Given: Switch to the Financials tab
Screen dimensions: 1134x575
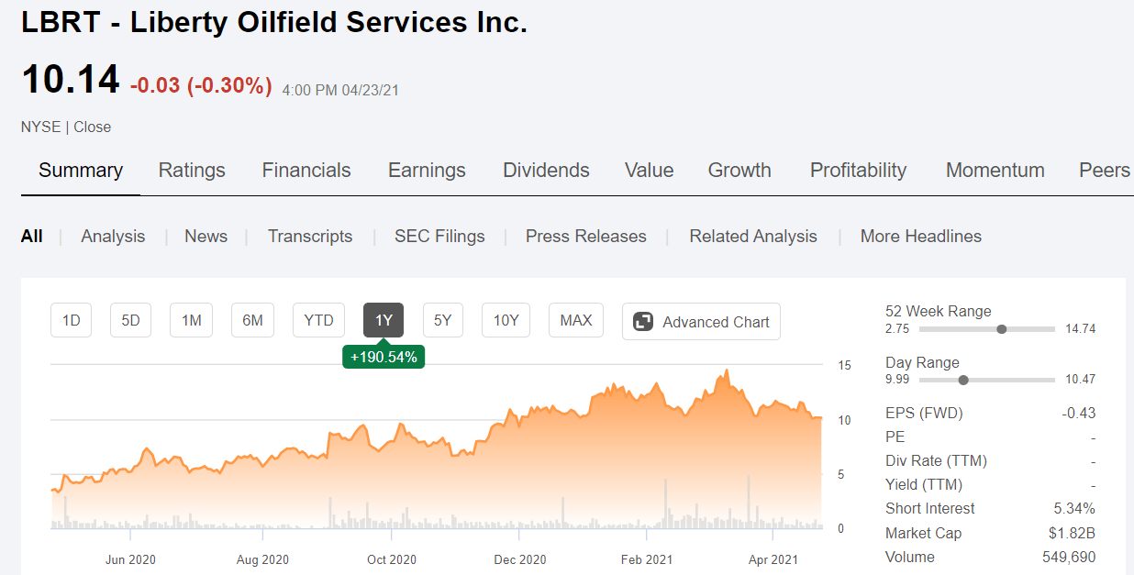Looking at the screenshot, I should pyautogui.click(x=306, y=171).
